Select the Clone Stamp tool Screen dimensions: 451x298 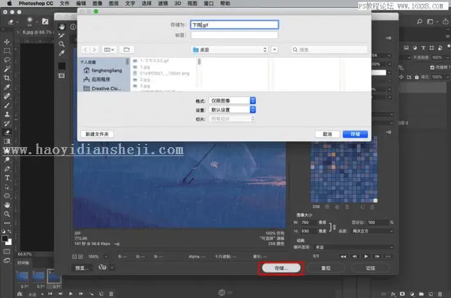pos(7,114)
